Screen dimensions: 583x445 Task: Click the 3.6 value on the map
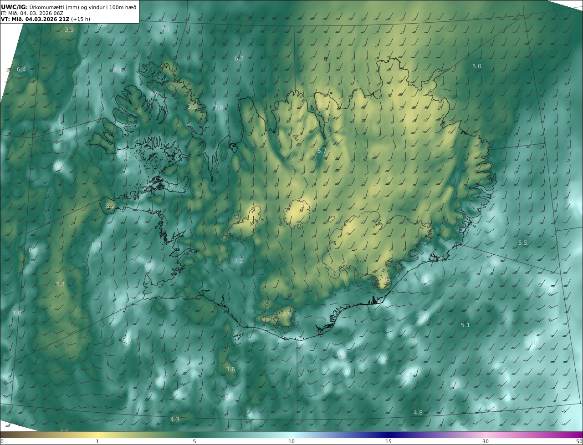point(230,369)
